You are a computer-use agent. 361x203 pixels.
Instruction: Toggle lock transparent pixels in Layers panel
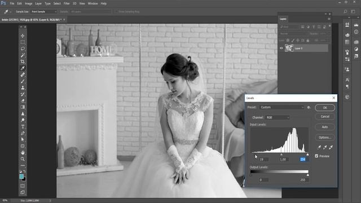288,41
